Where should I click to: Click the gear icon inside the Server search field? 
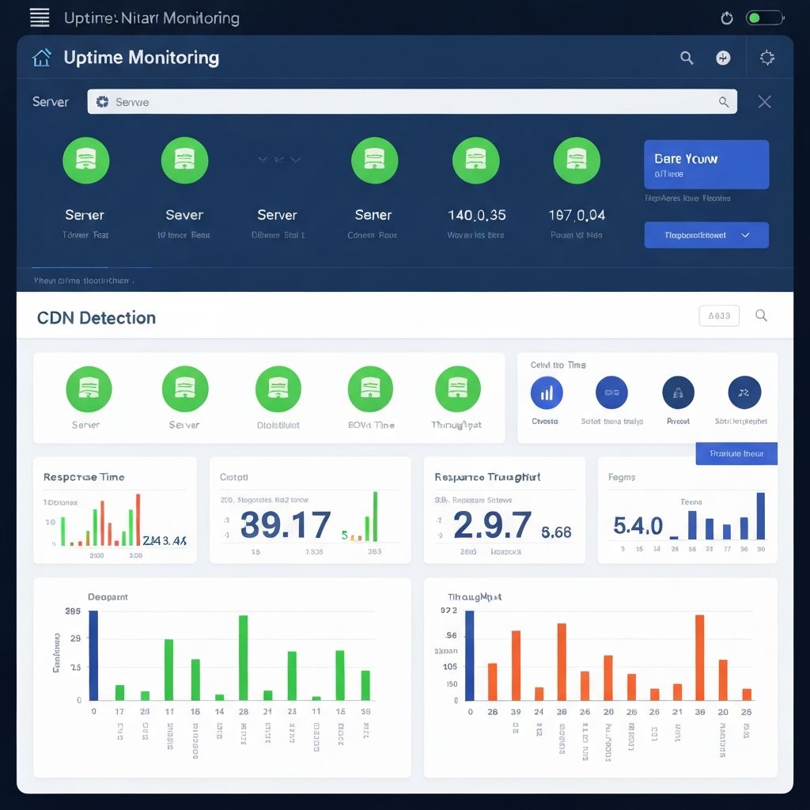[x=102, y=101]
